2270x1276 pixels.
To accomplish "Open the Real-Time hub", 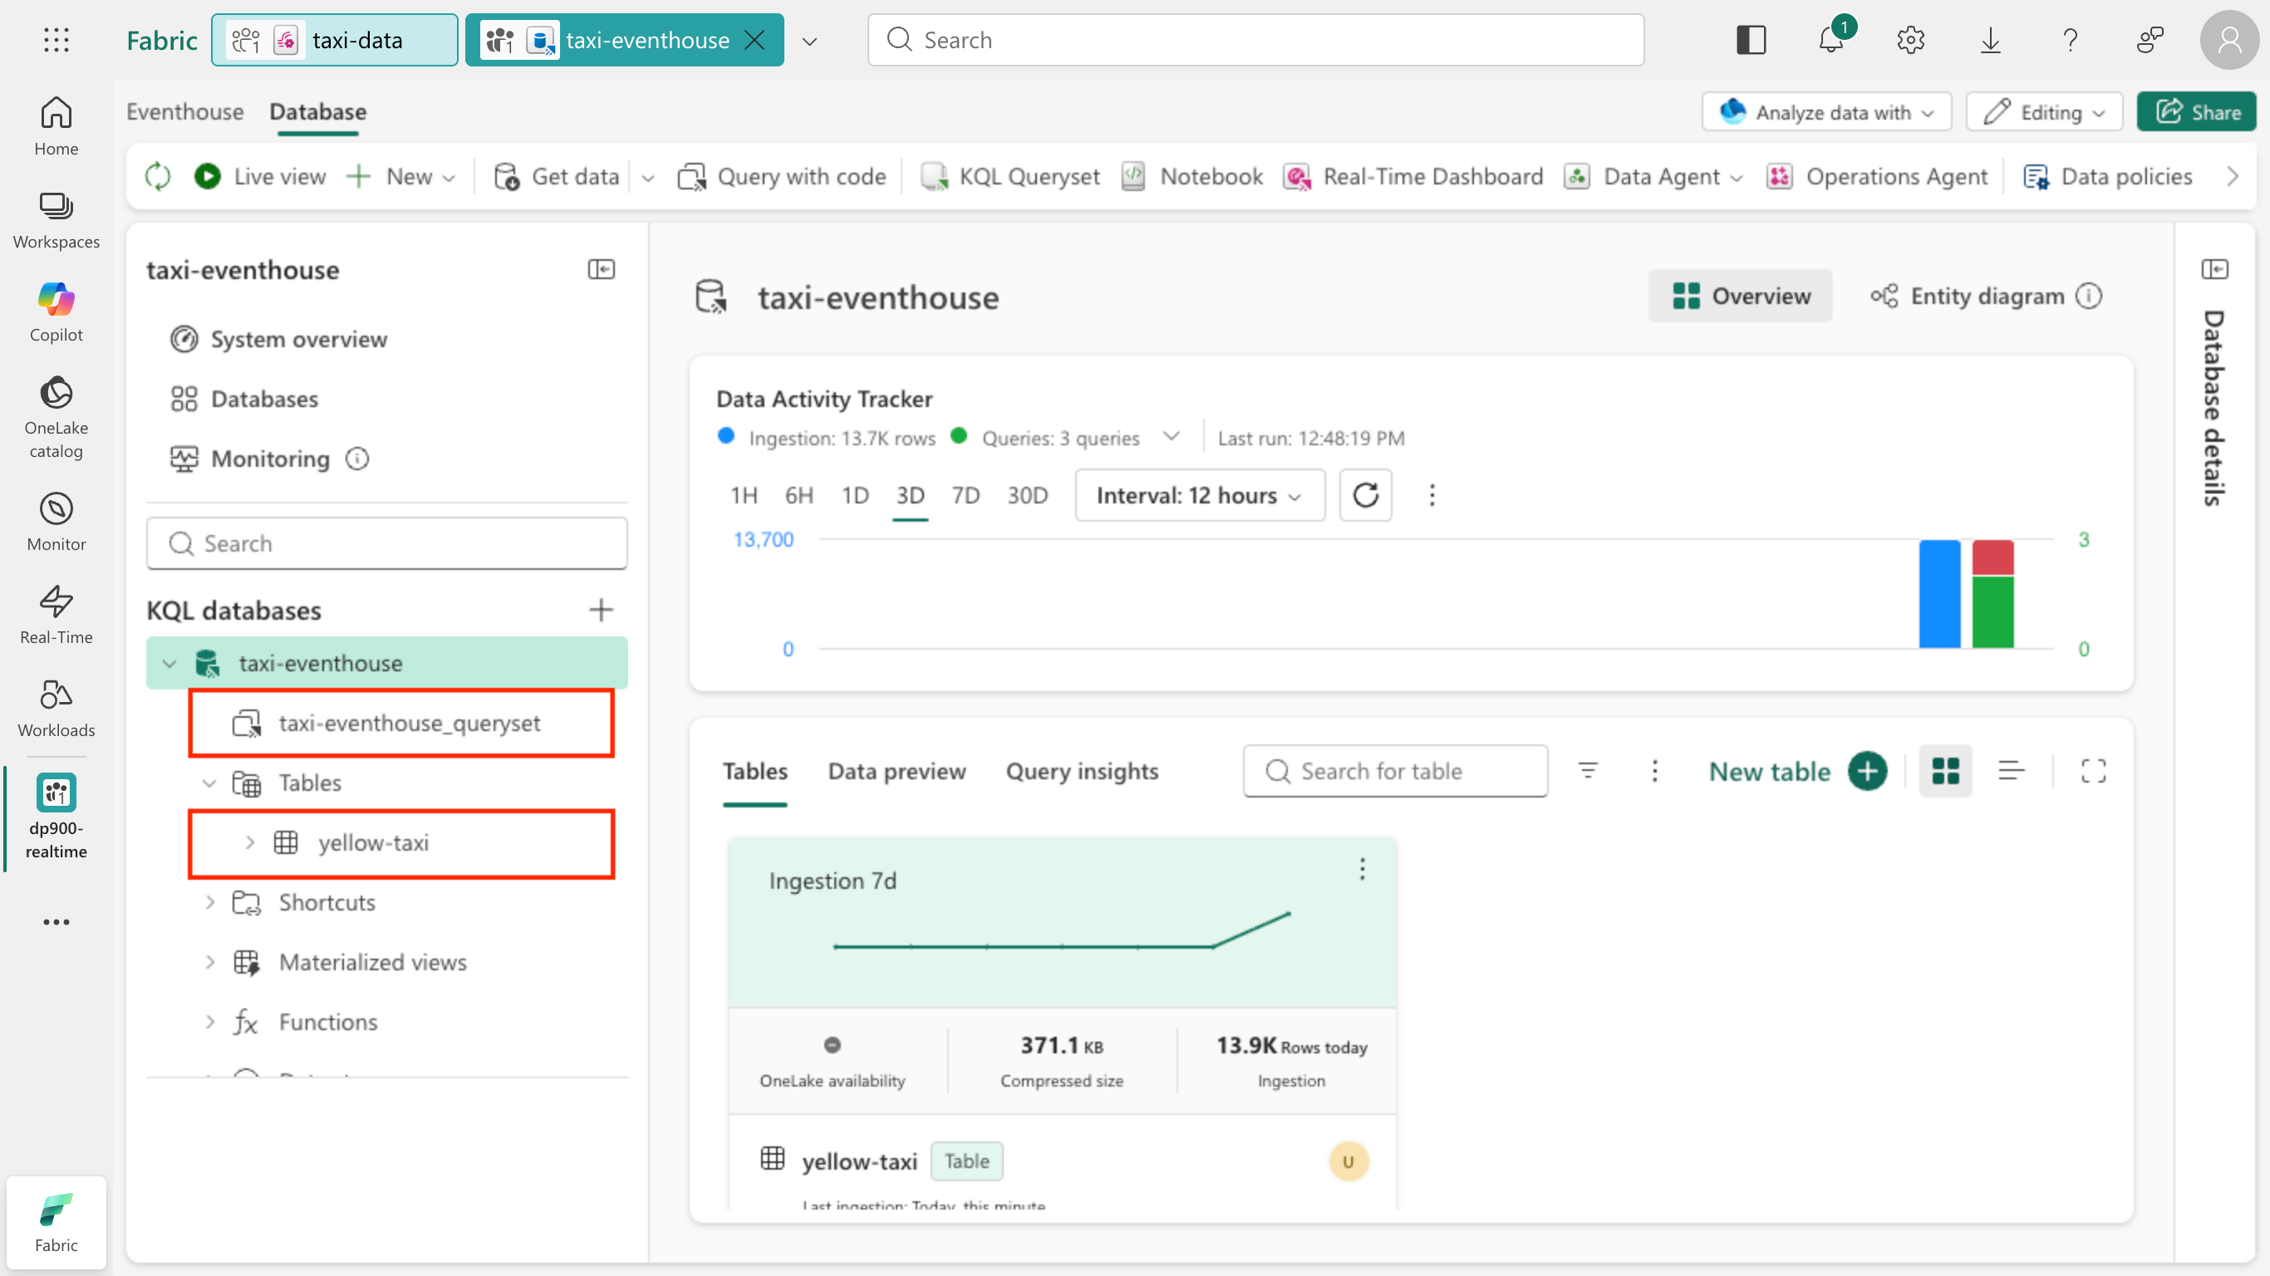I will point(57,615).
